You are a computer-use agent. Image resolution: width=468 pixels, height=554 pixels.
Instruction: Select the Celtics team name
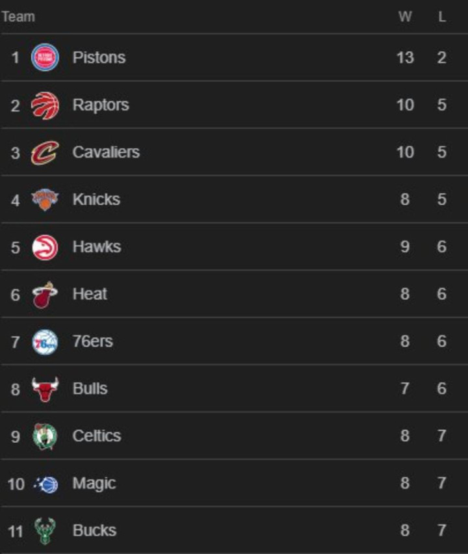tap(97, 436)
